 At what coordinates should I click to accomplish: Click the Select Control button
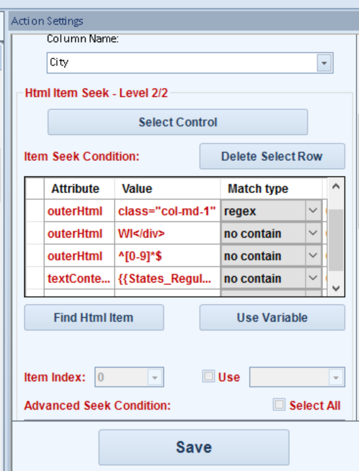pos(178,122)
